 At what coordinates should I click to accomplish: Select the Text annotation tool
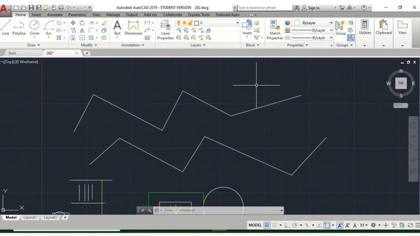click(x=117, y=28)
